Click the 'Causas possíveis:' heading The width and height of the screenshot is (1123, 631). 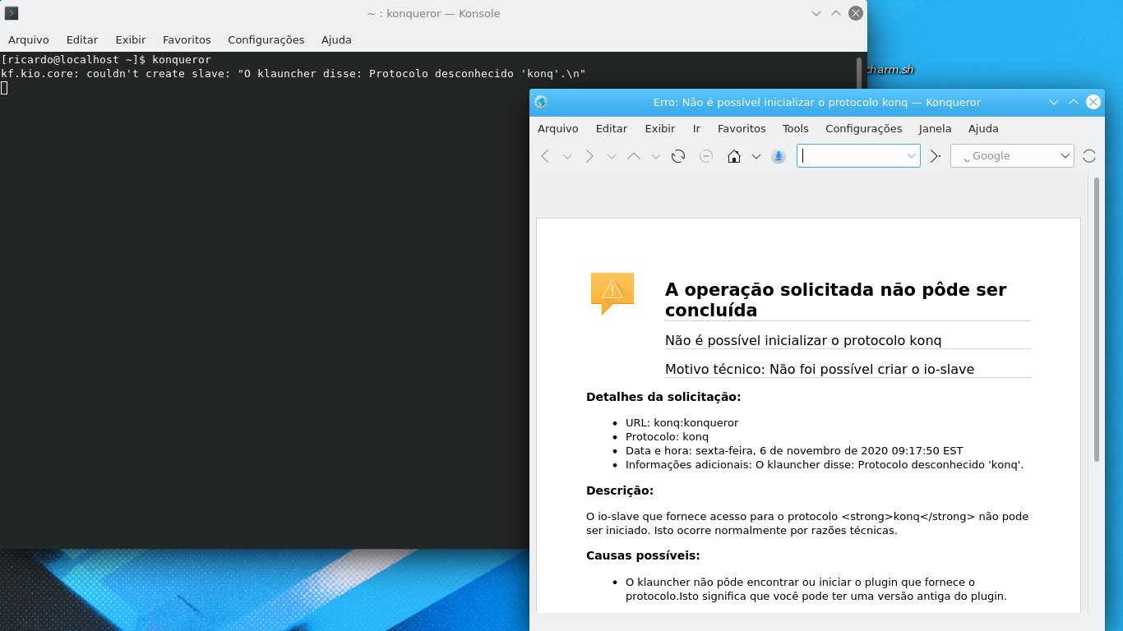tap(643, 555)
